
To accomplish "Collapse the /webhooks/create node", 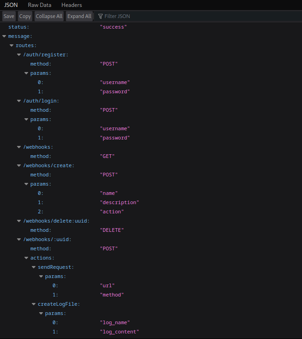I will pyautogui.click(x=19, y=165).
